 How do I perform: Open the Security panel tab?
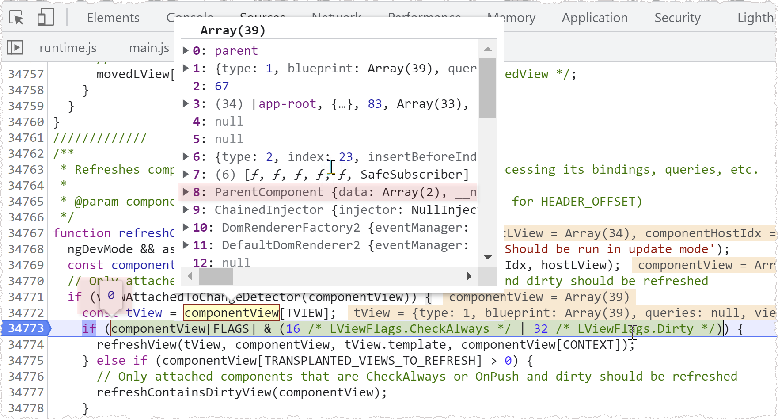[677, 18]
